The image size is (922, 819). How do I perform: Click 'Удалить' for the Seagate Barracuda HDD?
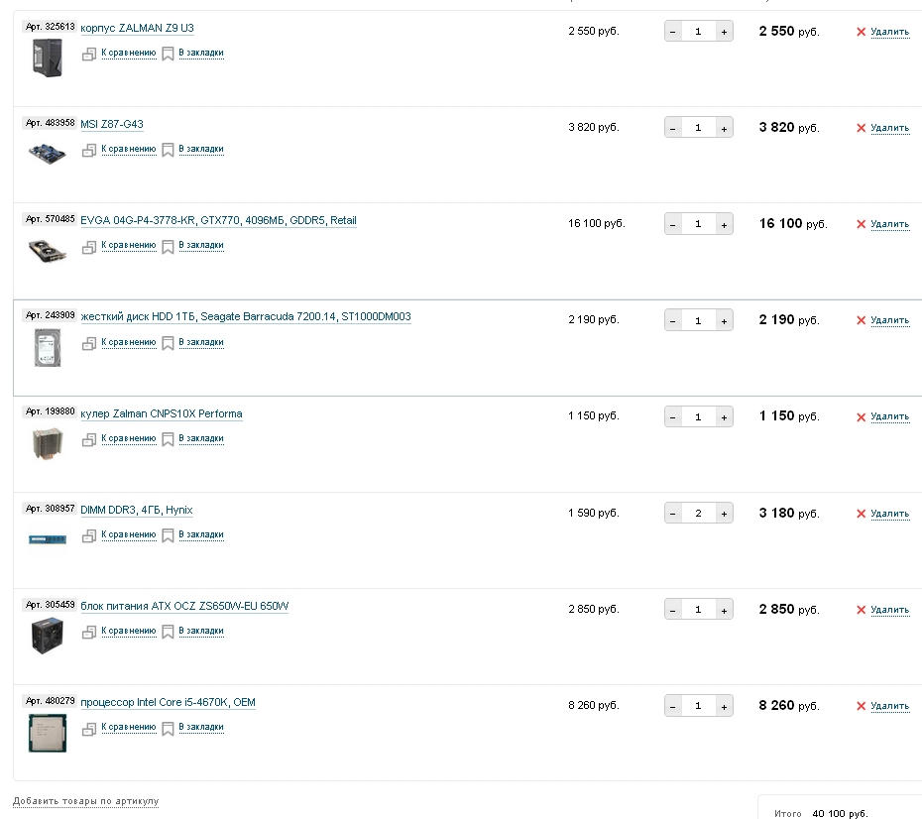coord(889,320)
